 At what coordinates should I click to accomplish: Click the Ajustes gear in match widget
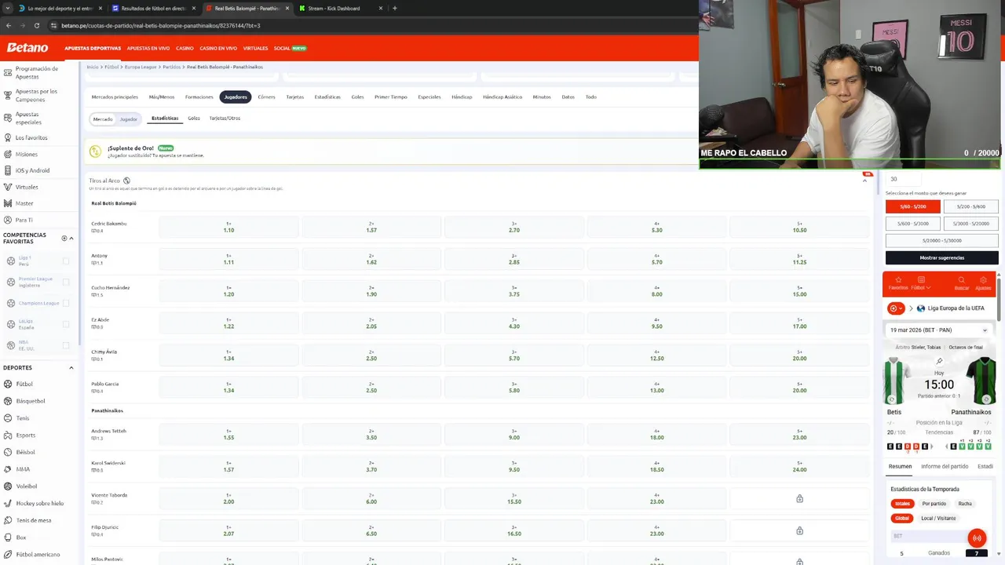(x=983, y=280)
